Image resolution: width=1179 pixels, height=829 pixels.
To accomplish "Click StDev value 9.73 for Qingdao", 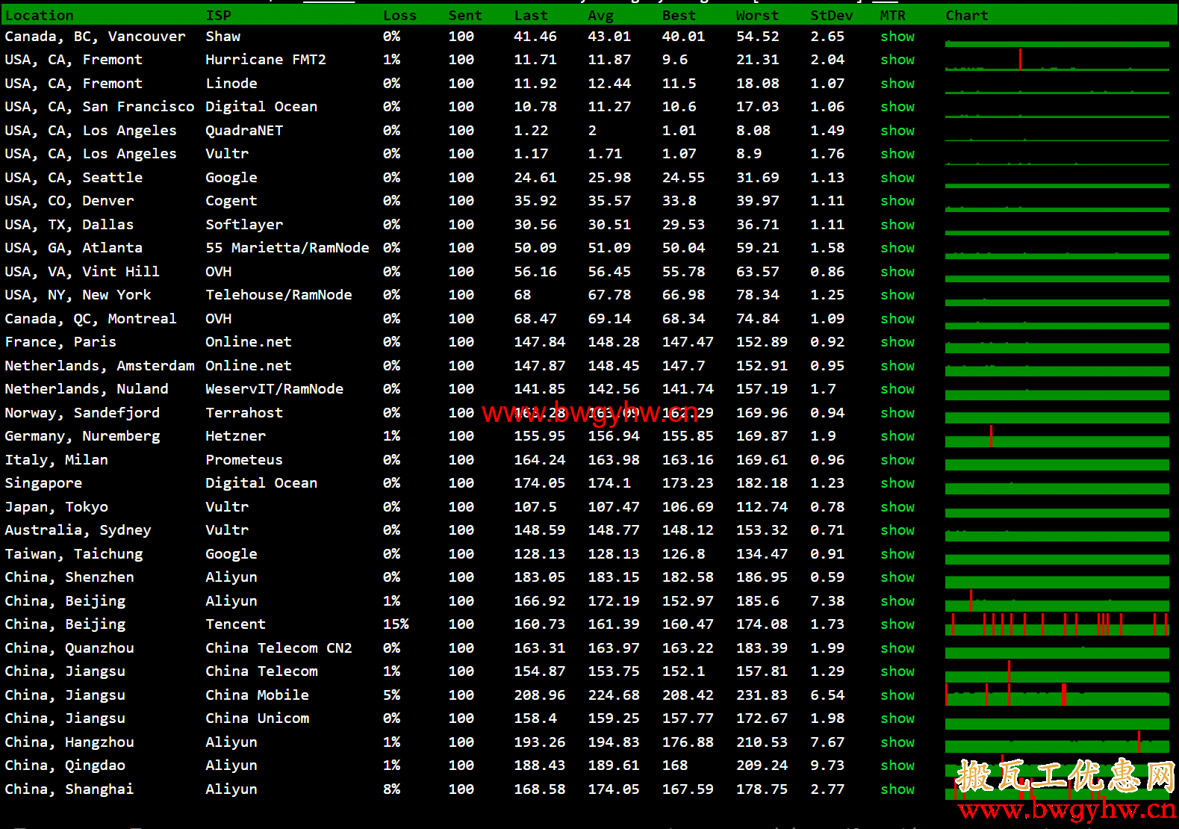I will (827, 766).
